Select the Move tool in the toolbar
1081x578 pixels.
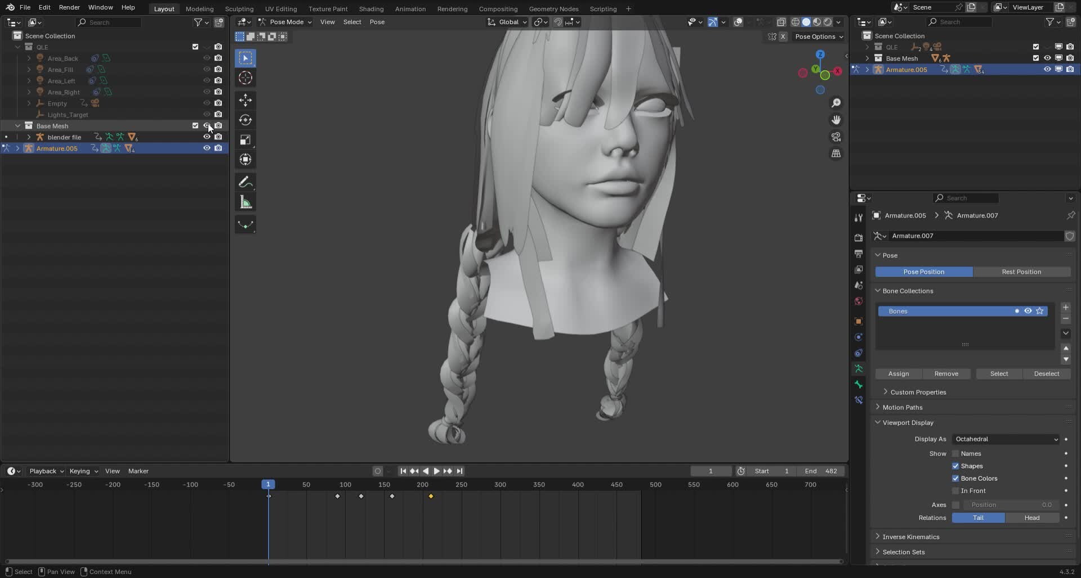[x=245, y=100]
